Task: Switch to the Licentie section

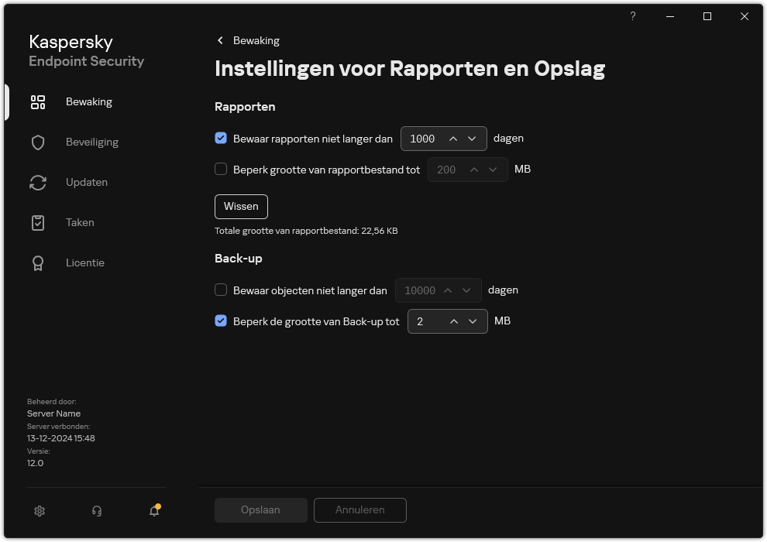Action: [x=84, y=262]
